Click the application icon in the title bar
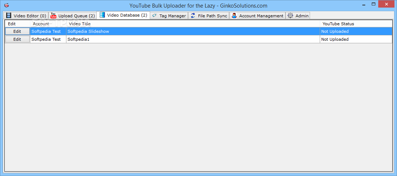The image size is (397, 176). (x=6, y=5)
